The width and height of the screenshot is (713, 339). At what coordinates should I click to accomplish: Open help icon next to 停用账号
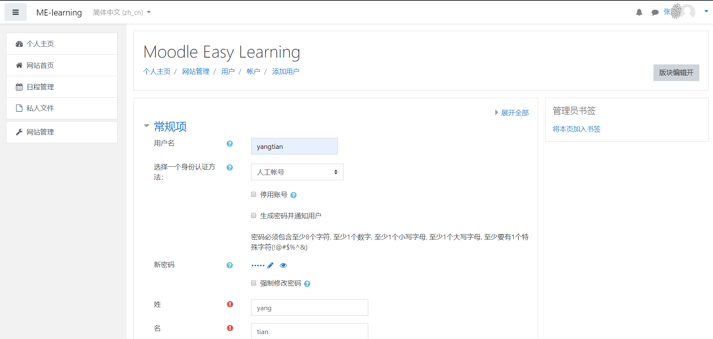click(x=293, y=195)
